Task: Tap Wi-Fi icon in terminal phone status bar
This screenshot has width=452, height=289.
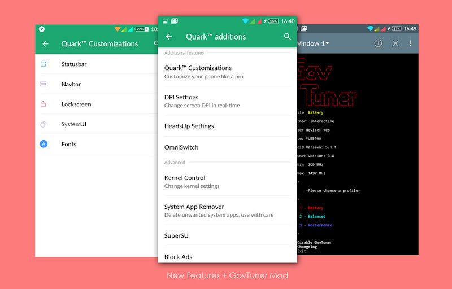Action: click(371, 28)
